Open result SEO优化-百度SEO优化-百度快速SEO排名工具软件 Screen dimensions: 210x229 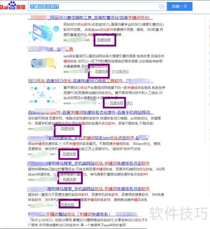point(90,81)
